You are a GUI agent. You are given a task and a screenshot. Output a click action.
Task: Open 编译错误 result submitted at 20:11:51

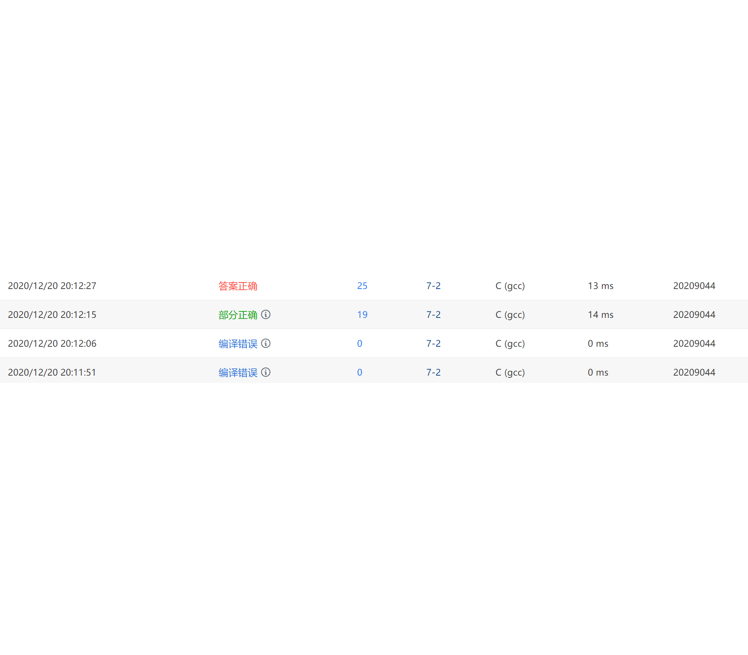tap(238, 373)
